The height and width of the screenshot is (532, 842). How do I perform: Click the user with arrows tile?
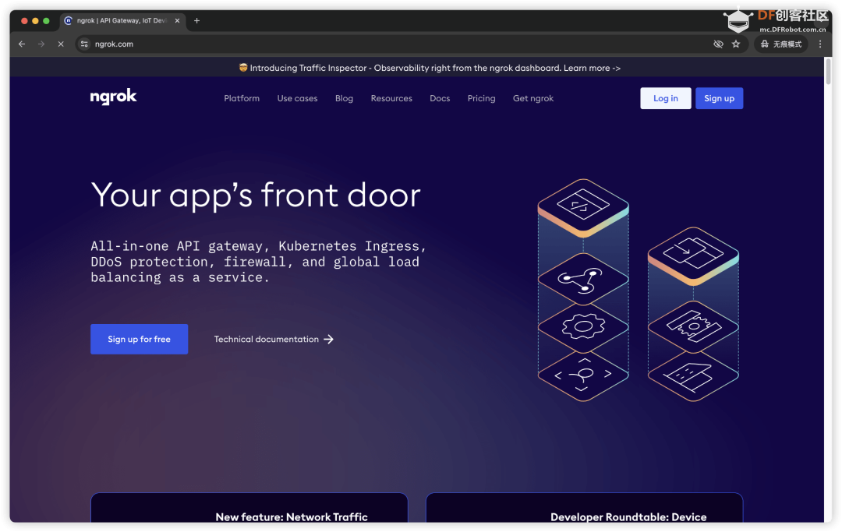click(x=583, y=375)
